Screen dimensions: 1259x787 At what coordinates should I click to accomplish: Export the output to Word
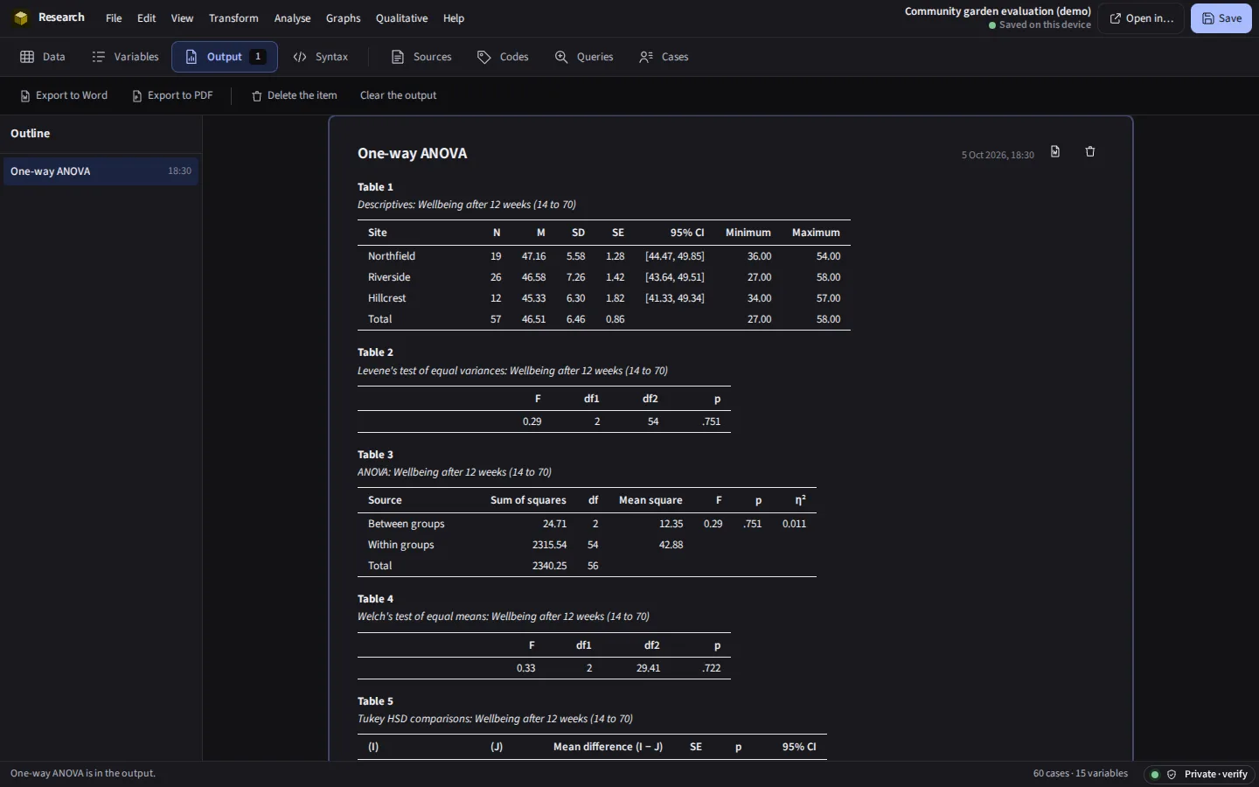[x=65, y=95]
